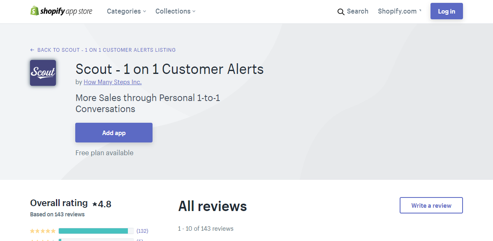Viewport: 493px width, 241px height.
Task: Click the Based on 143 reviews text
Action: 58,214
